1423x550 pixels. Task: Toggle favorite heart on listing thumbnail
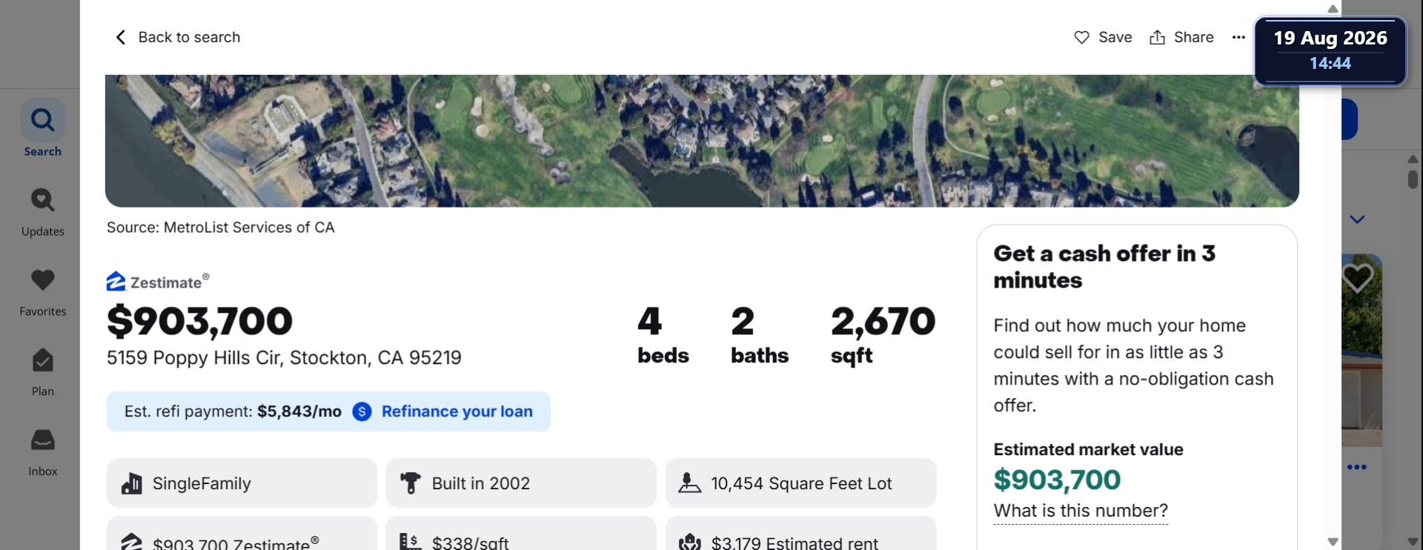[x=1358, y=278]
